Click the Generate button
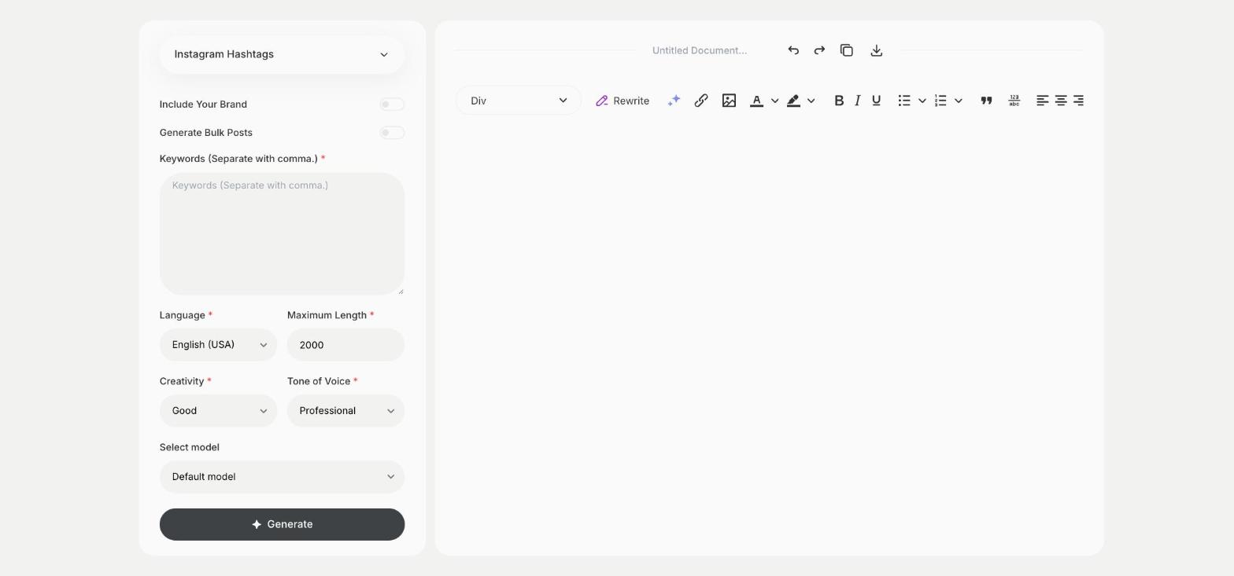The width and height of the screenshot is (1234, 576). click(x=282, y=524)
